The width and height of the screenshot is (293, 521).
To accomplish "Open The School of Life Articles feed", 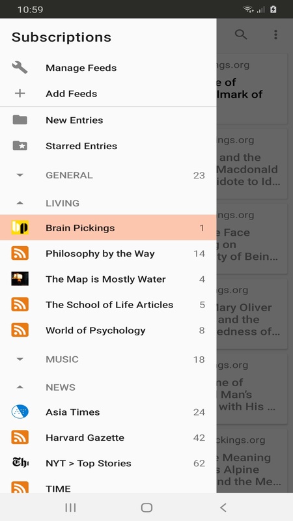I will (108, 305).
